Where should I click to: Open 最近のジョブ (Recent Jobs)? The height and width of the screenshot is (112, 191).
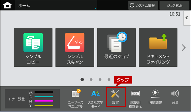tap(116, 48)
